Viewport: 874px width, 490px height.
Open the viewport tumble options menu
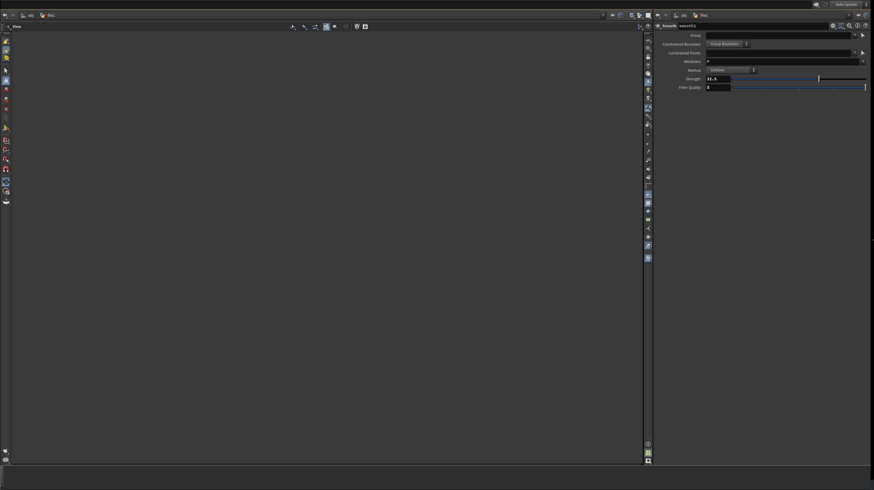(293, 27)
